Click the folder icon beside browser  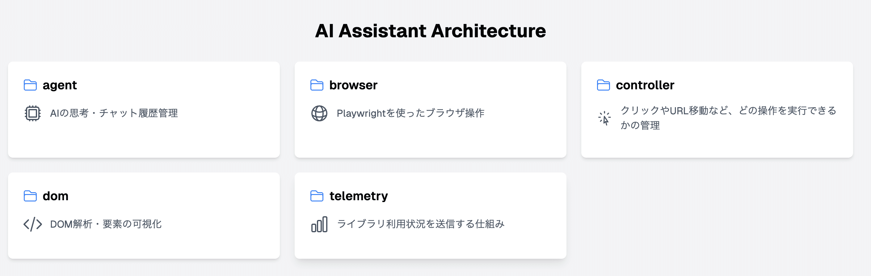click(x=317, y=85)
